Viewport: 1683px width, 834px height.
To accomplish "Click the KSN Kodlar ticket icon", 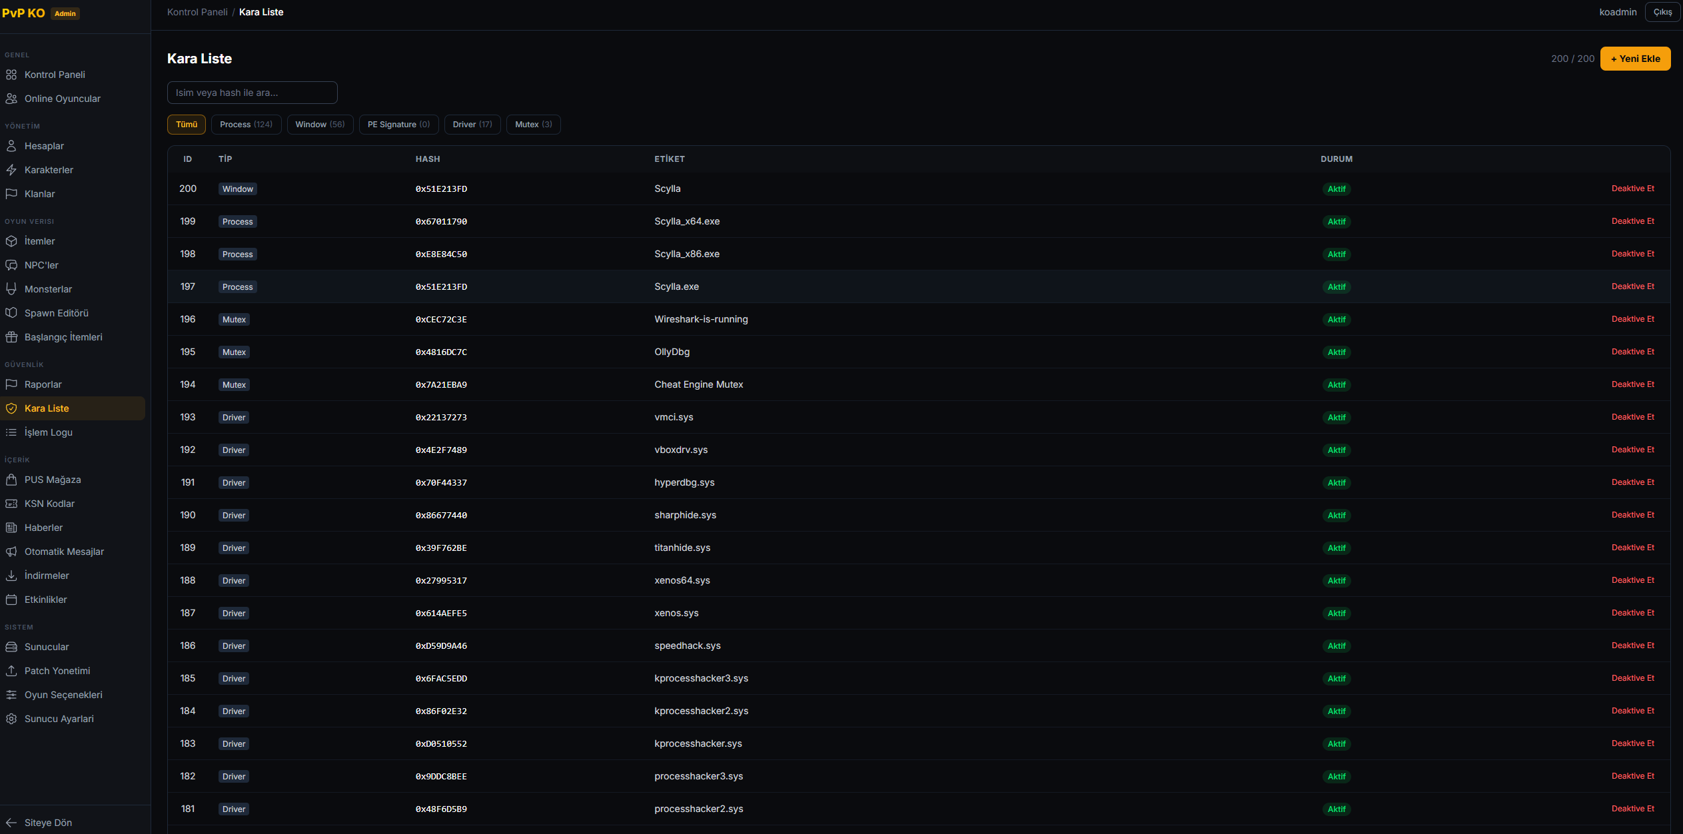I will [x=11, y=504].
